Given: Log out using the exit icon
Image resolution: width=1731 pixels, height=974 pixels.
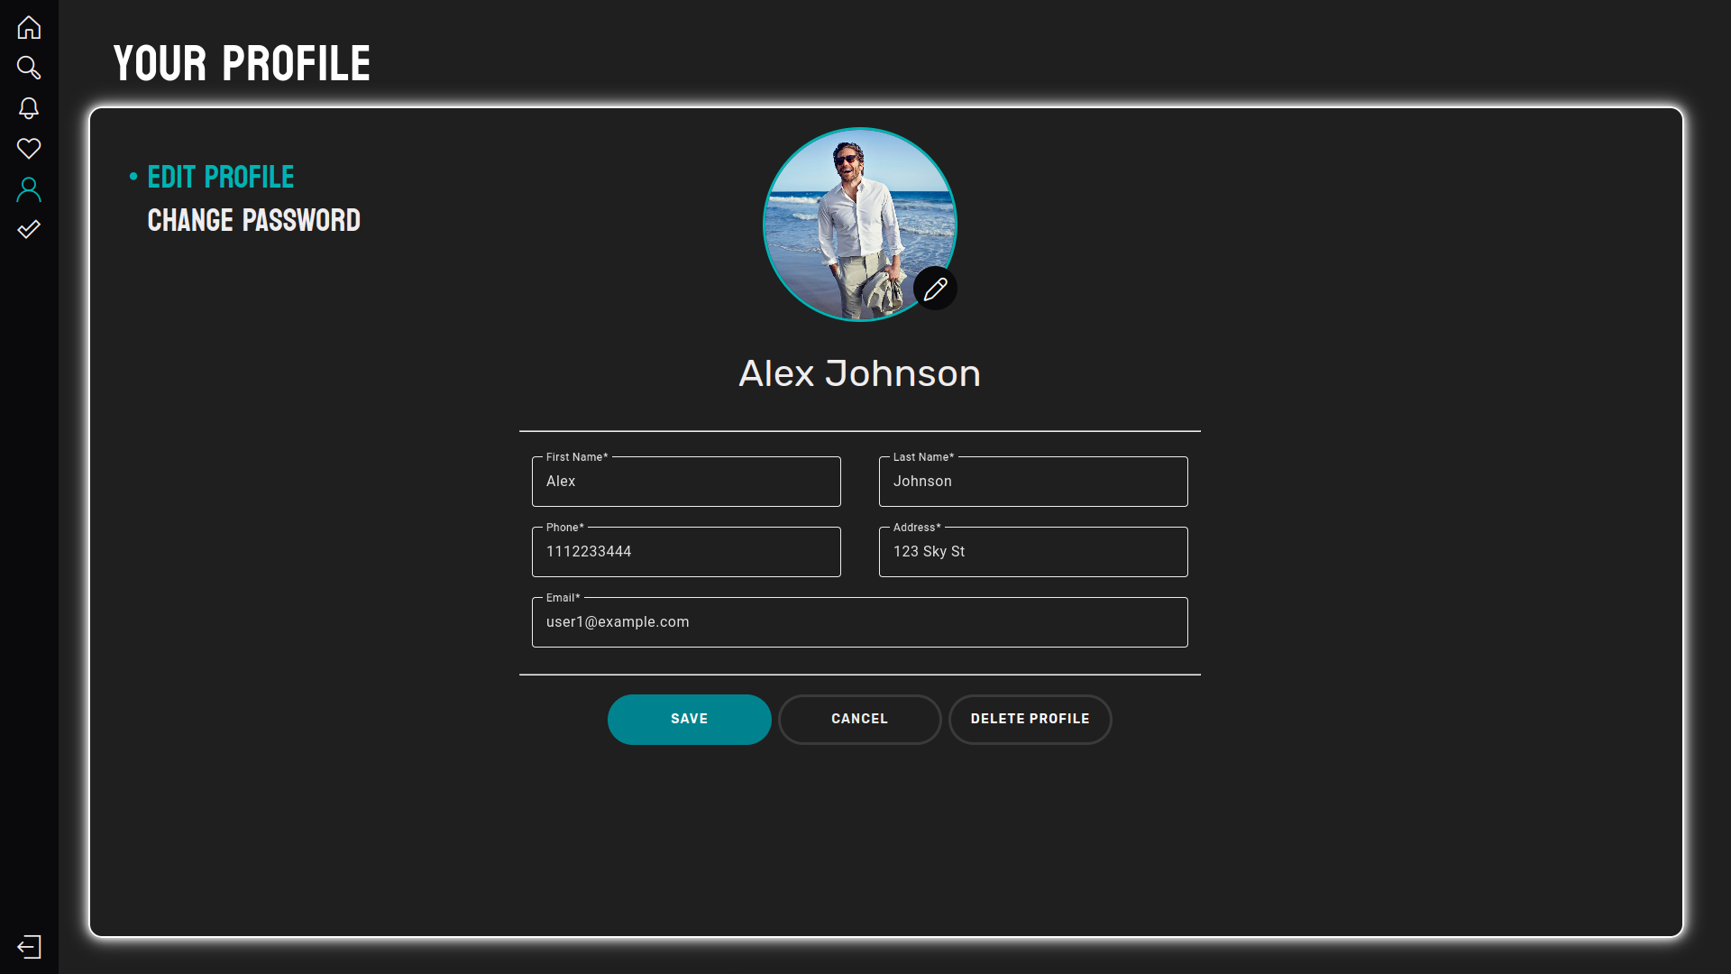Looking at the screenshot, I should click(x=29, y=947).
